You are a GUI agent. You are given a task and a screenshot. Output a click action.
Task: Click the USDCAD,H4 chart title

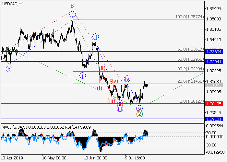coord(12,4)
